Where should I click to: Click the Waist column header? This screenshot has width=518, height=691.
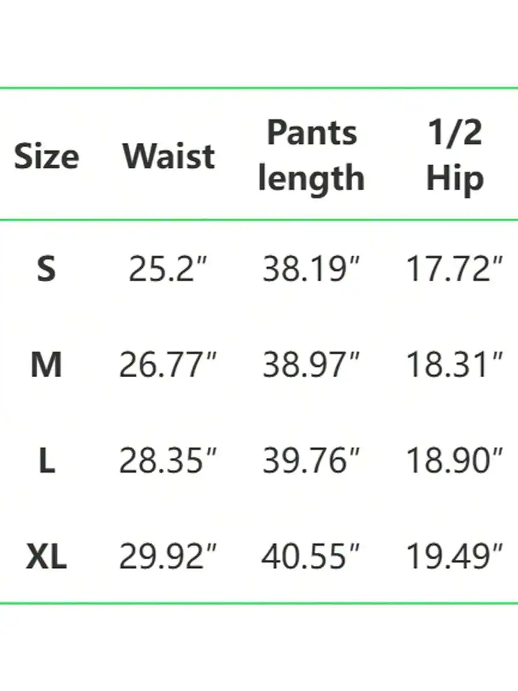[x=169, y=155]
